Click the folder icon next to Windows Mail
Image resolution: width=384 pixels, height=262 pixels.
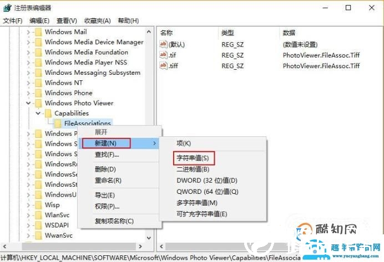click(38, 32)
